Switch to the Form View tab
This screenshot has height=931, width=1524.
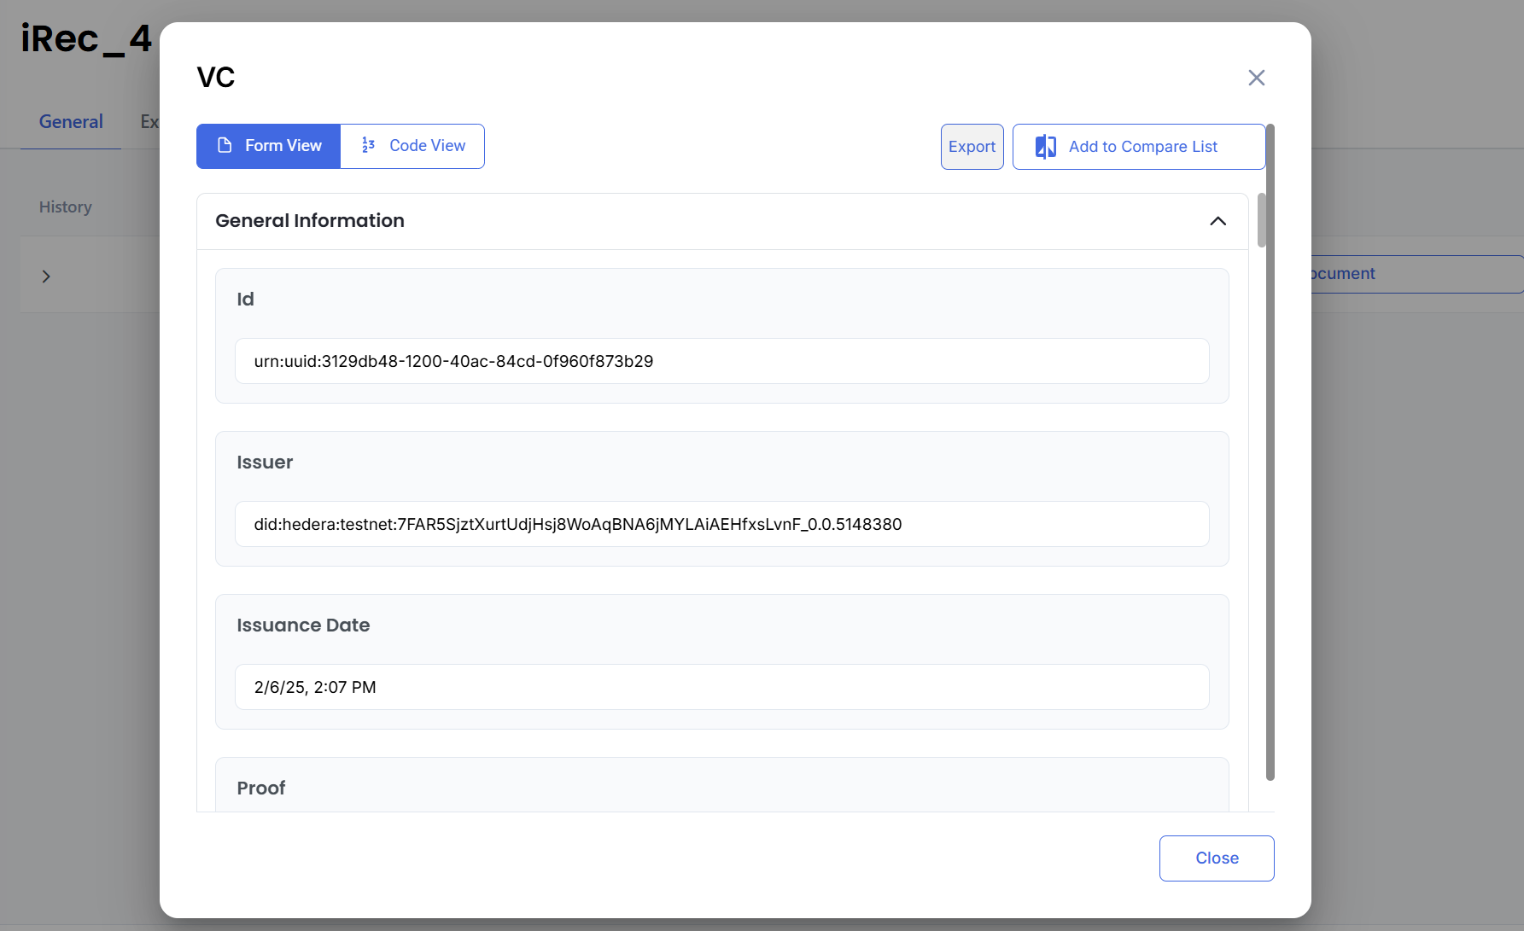pos(268,146)
